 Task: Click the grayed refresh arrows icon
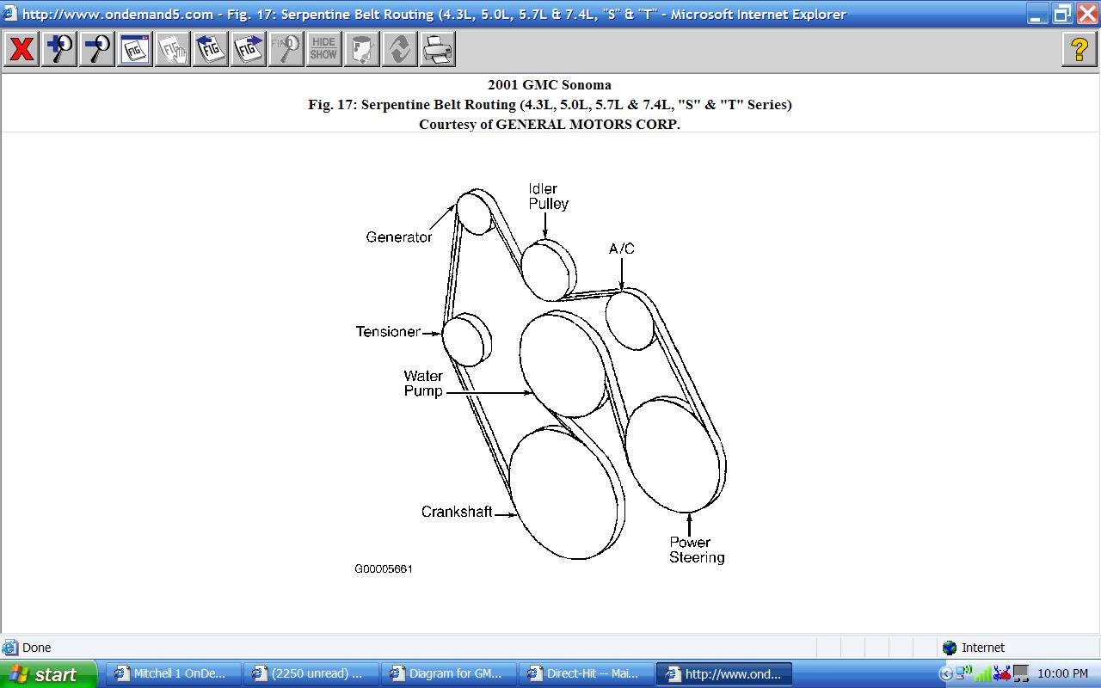tap(400, 49)
